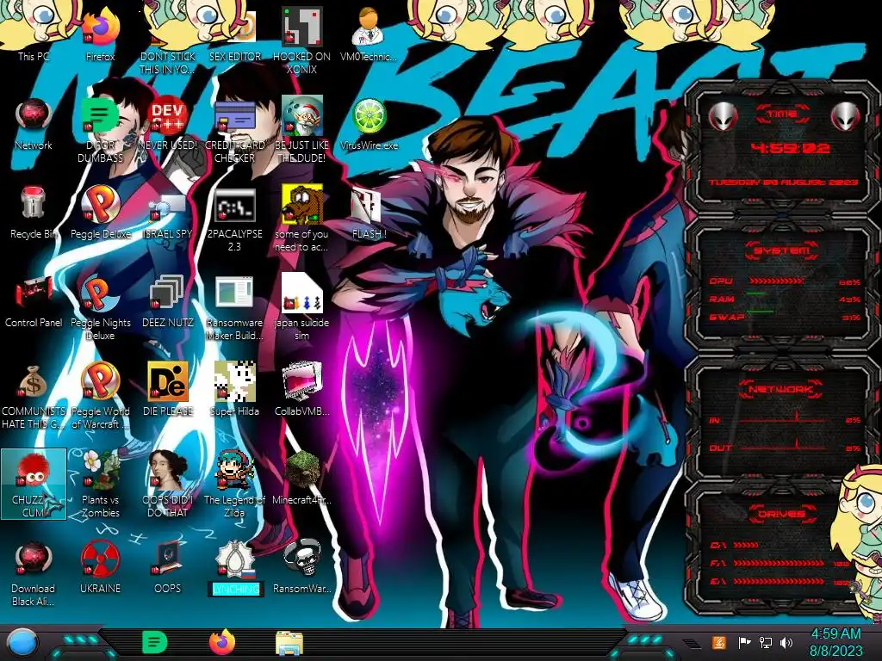Open the Peggle World of Warcraft icon
Screen dimensions: 882x661
(100, 396)
